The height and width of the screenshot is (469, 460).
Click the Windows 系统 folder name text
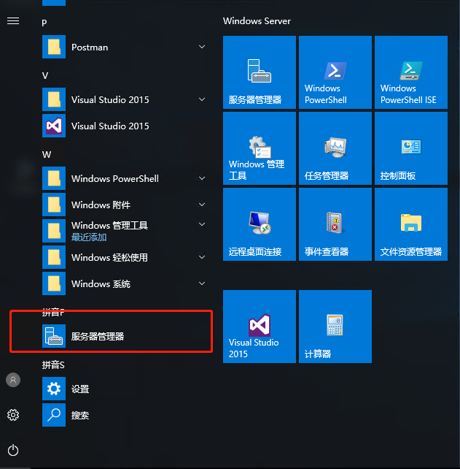pyautogui.click(x=101, y=284)
